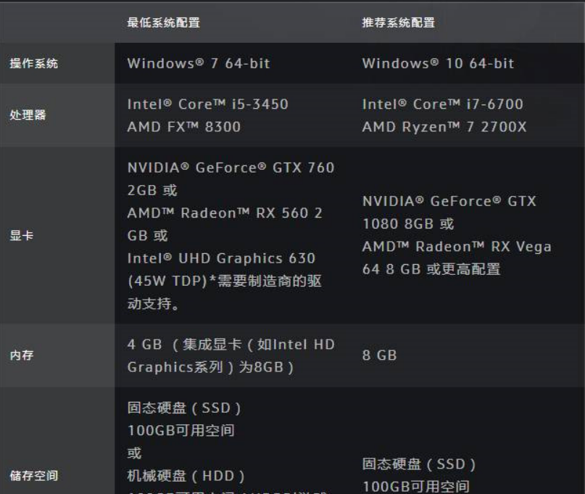Click "100GB可用空间" in the recommended column
This screenshot has height=494, width=585.
pyautogui.click(x=416, y=487)
